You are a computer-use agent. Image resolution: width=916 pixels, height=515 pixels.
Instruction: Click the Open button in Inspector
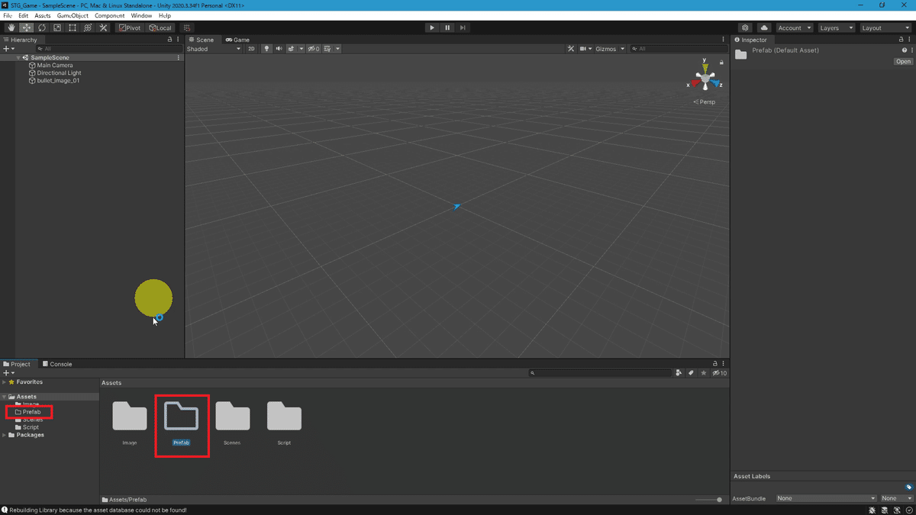(x=903, y=62)
